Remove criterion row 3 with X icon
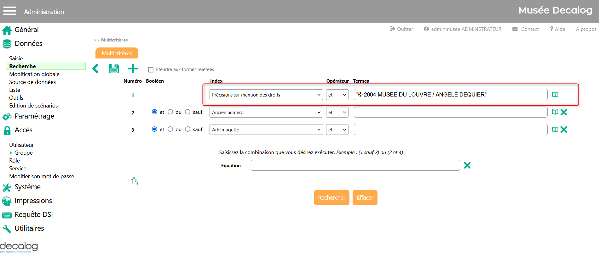Screen dimensions: 599x265 coord(564,130)
